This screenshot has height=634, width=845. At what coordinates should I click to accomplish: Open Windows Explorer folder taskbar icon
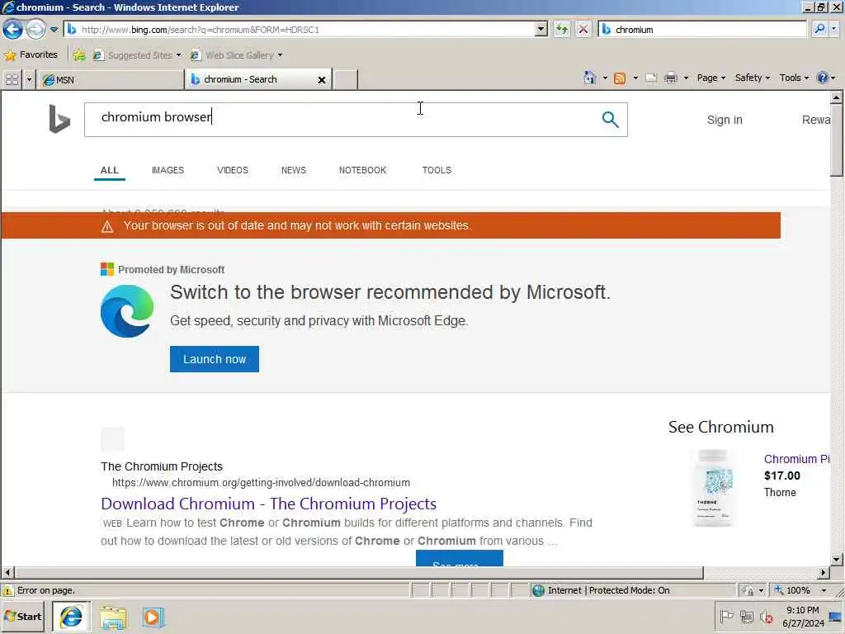click(x=112, y=617)
